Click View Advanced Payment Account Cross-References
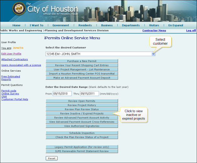 coord(82,122)
